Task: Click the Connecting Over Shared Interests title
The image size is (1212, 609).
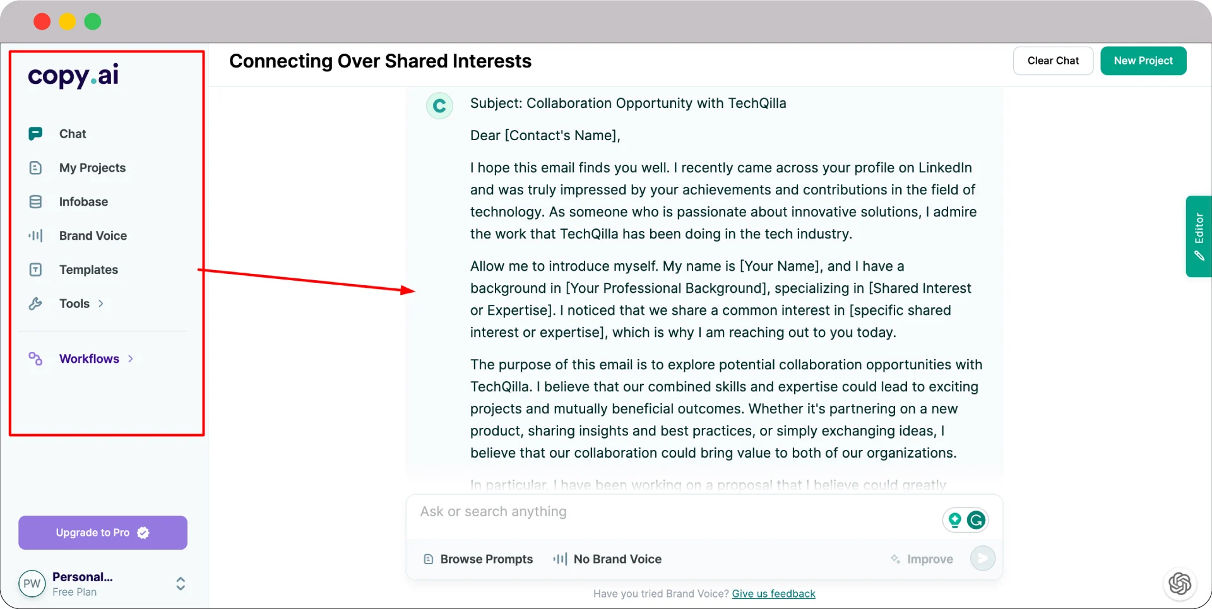Action: pyautogui.click(x=380, y=61)
